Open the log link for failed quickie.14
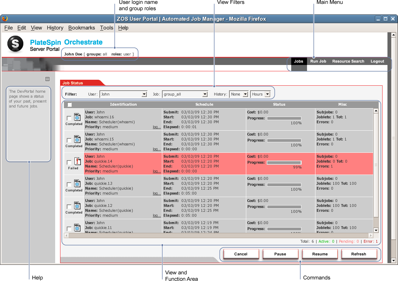The height and width of the screenshot is (281, 398). tap(157, 171)
